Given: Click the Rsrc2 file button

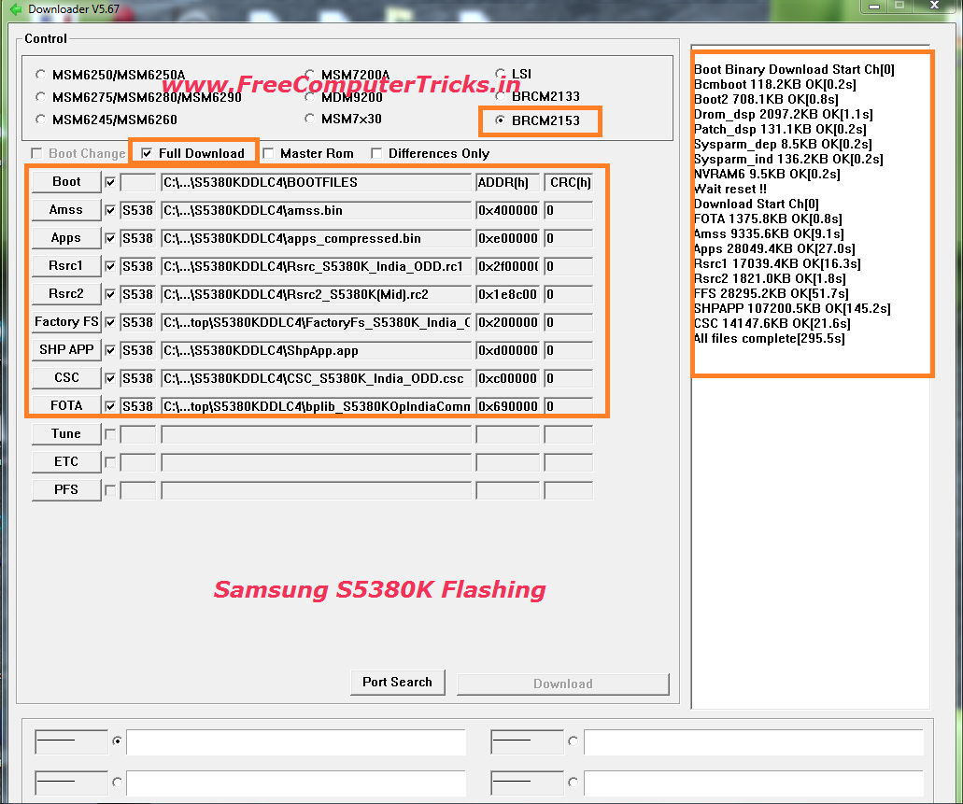Looking at the screenshot, I should (66, 293).
